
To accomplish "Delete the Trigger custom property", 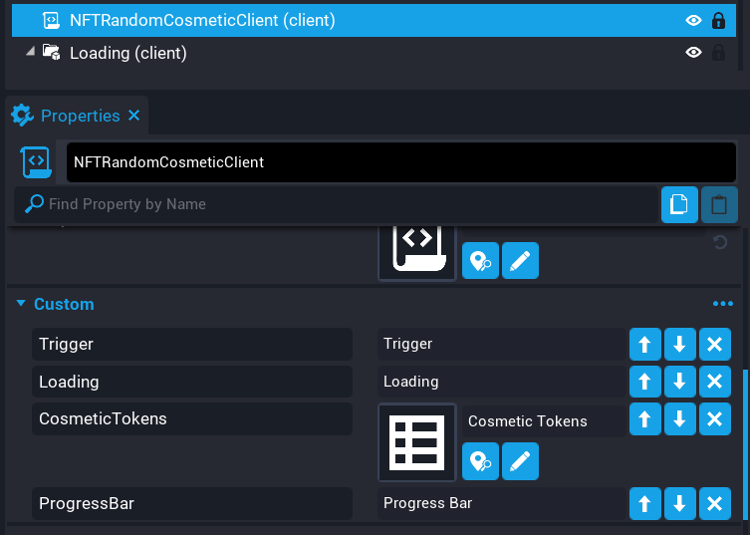I will 714,345.
